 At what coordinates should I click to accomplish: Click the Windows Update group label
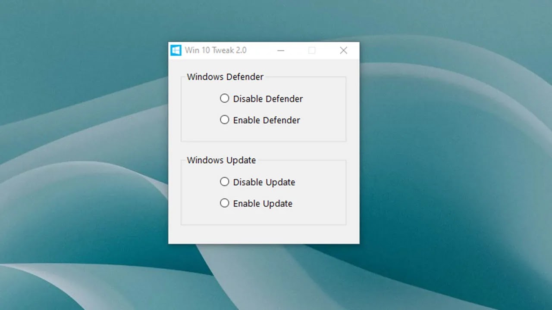tap(221, 160)
